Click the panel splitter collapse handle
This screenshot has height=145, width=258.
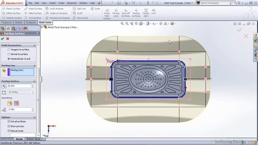[x=41, y=79]
